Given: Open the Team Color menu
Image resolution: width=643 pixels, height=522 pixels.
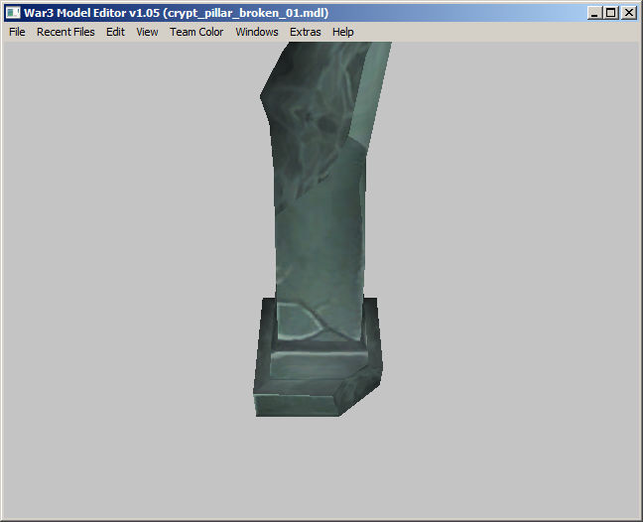Looking at the screenshot, I should [x=196, y=32].
